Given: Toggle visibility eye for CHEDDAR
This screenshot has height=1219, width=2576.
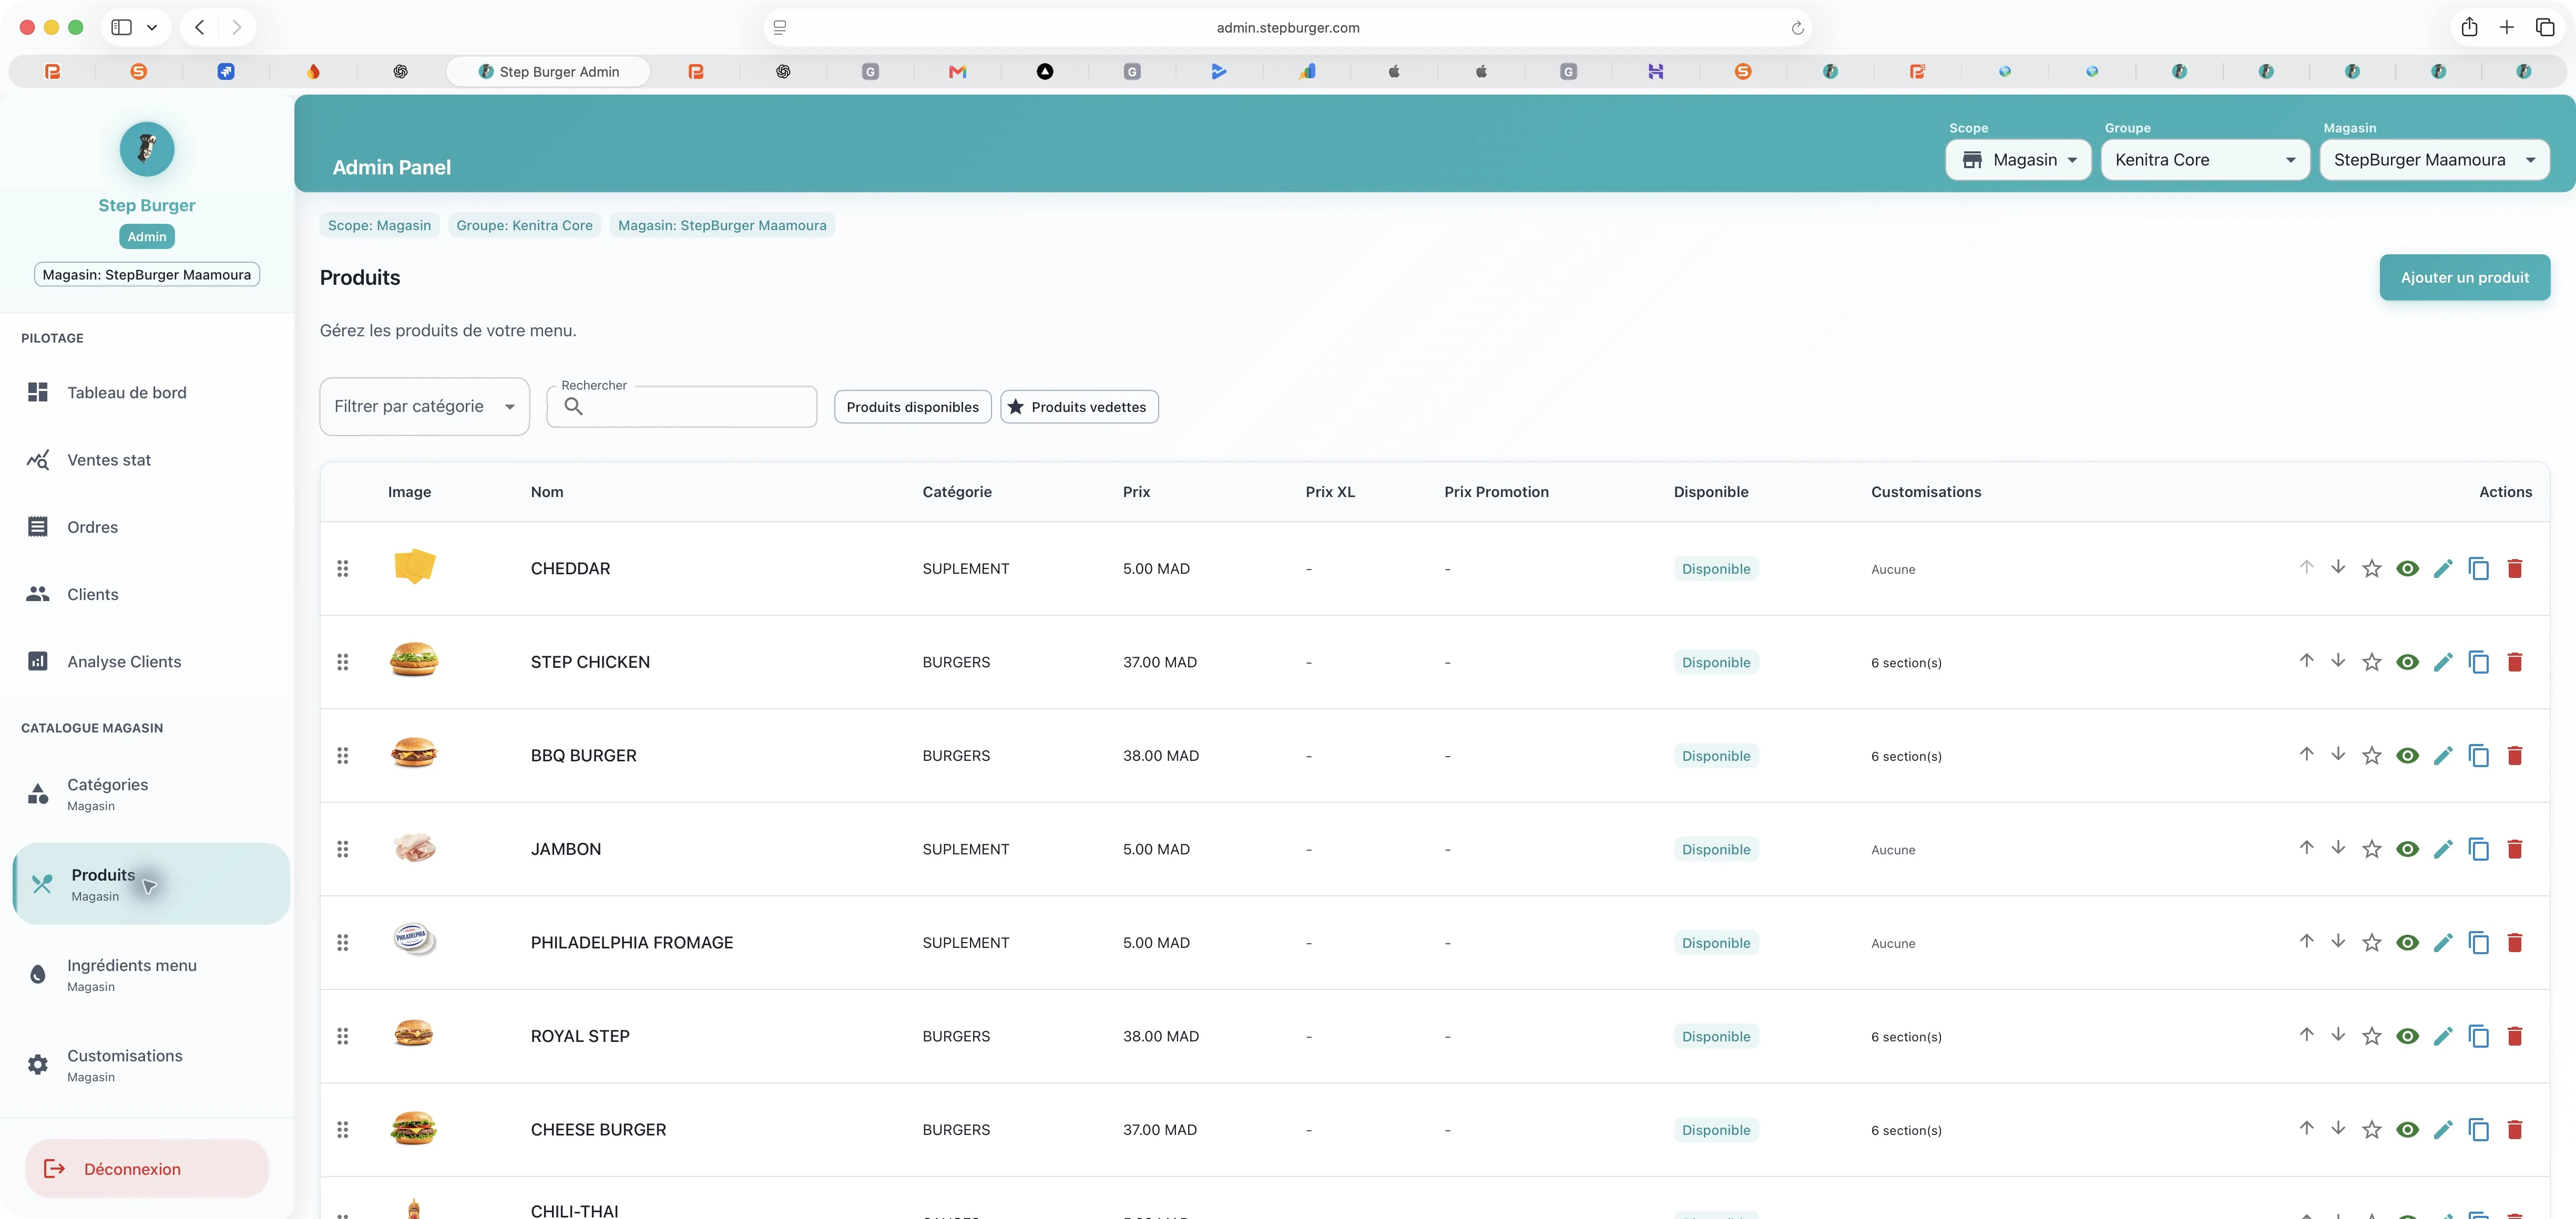Looking at the screenshot, I should point(2408,569).
